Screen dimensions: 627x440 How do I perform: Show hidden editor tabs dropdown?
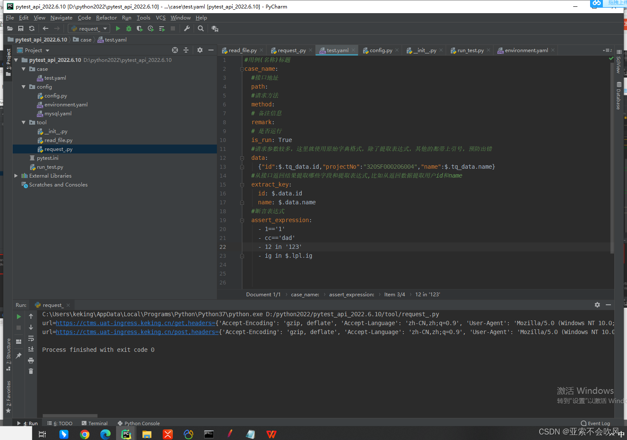coord(608,50)
